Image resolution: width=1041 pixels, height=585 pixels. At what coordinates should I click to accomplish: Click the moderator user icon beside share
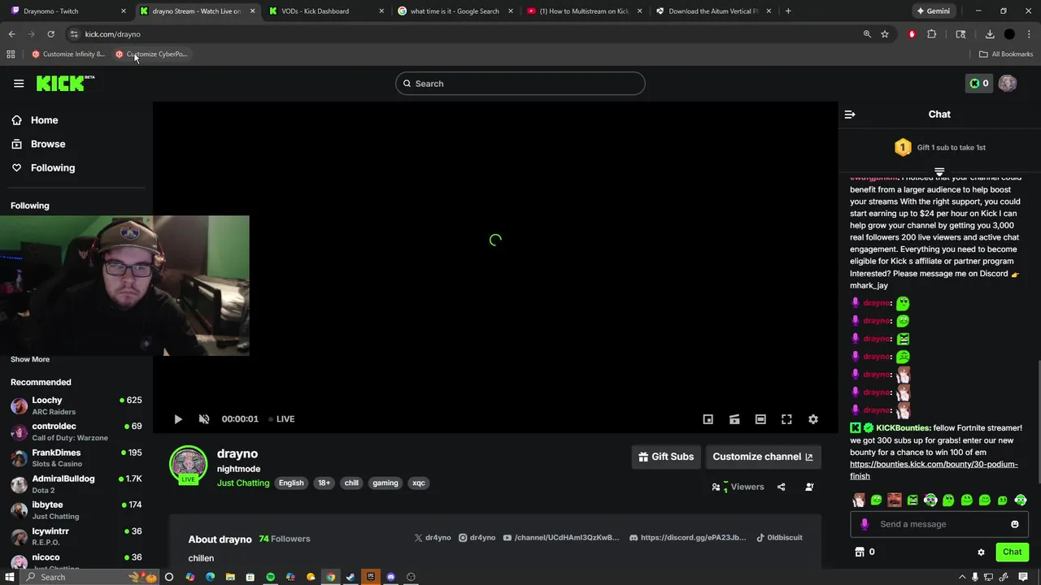809,487
